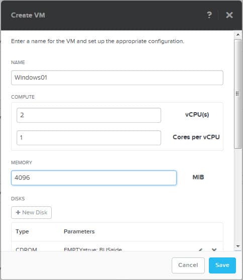Click the scrollbar track below the thumb

click(x=237, y=195)
